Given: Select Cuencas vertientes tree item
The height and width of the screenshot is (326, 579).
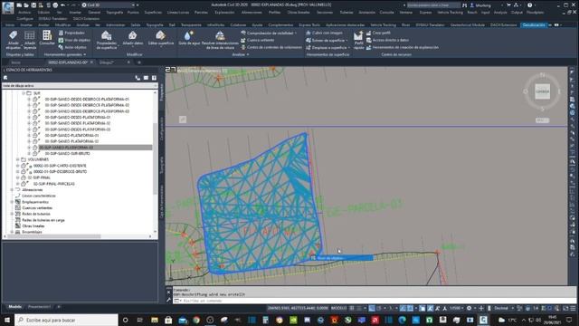Looking at the screenshot, I should [x=37, y=207].
